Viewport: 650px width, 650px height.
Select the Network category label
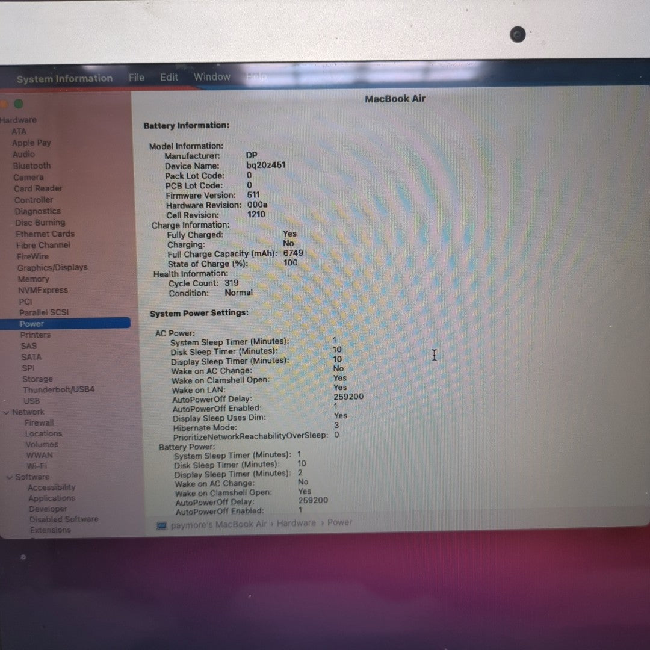pos(28,412)
